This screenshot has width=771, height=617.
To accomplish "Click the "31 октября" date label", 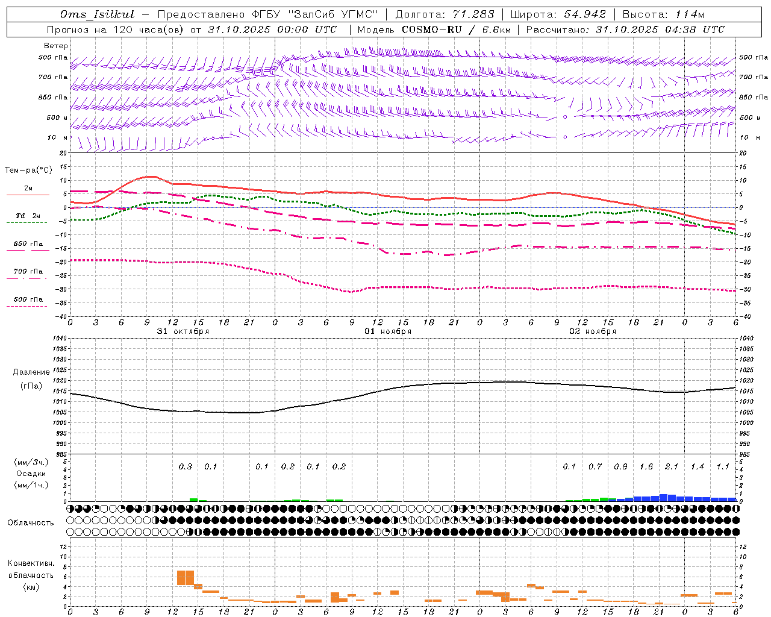I will point(183,331).
